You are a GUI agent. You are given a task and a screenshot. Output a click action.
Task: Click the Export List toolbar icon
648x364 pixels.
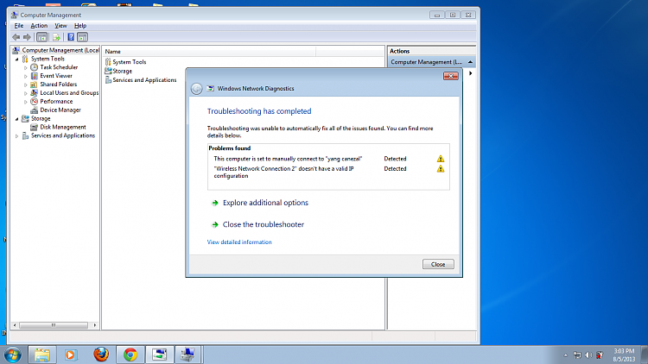click(56, 37)
